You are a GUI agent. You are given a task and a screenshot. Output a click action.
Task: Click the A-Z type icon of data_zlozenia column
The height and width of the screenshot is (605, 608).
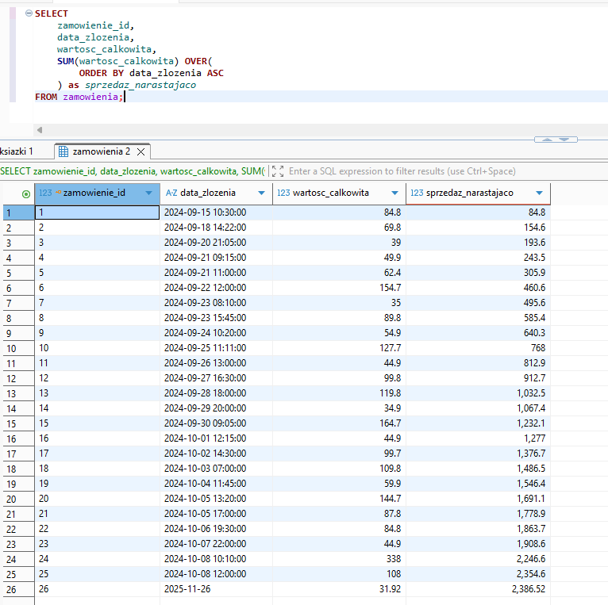[x=171, y=193]
